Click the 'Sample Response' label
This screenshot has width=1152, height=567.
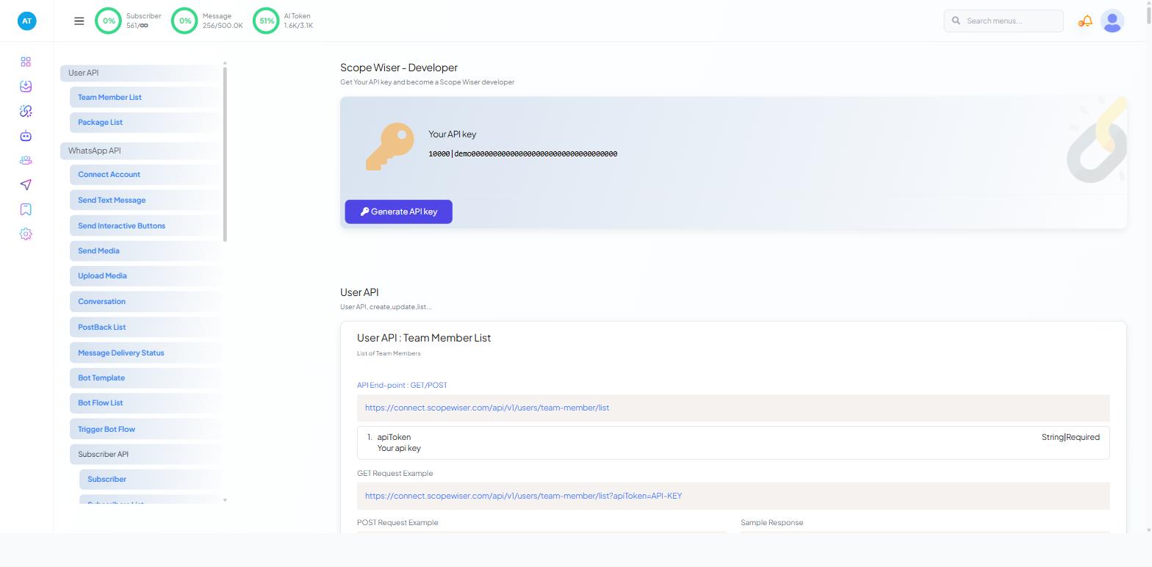point(771,523)
